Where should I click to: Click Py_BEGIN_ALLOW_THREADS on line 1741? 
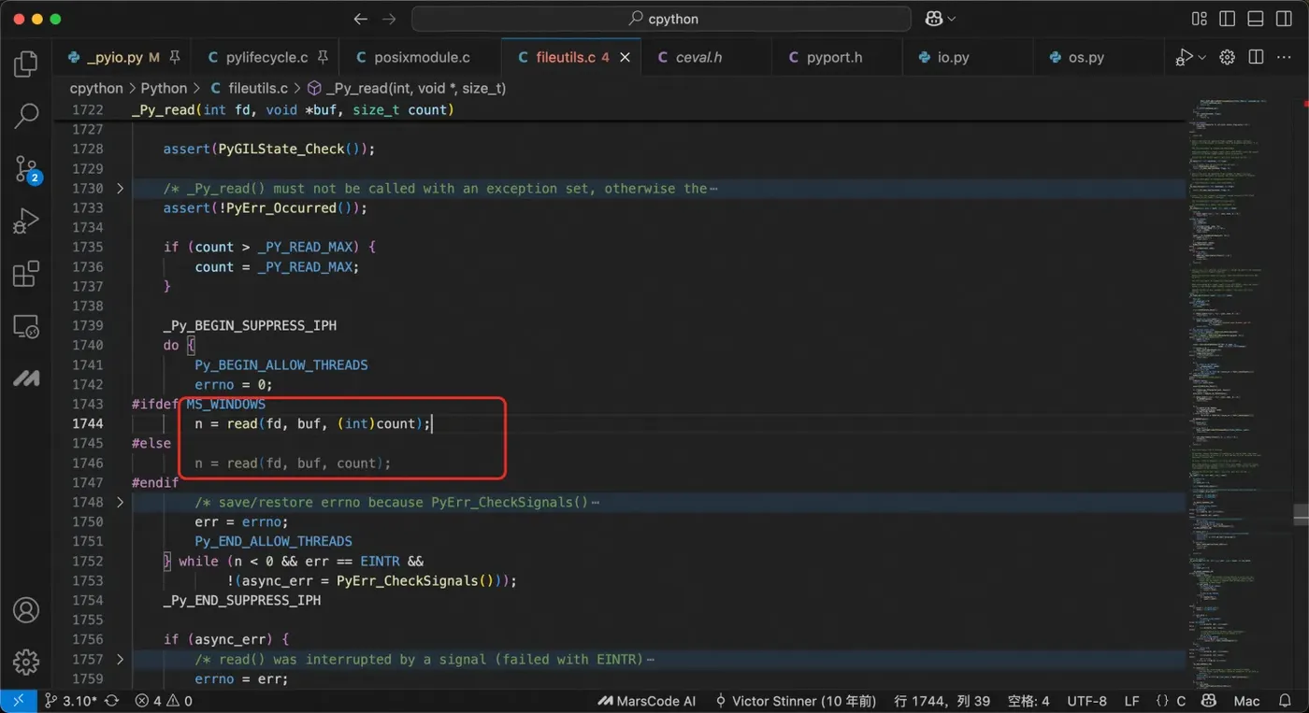coord(281,365)
